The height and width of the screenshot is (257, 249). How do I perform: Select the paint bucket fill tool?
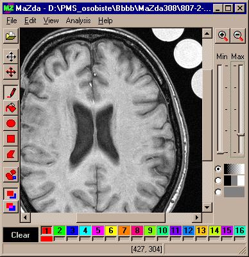pos(11,108)
